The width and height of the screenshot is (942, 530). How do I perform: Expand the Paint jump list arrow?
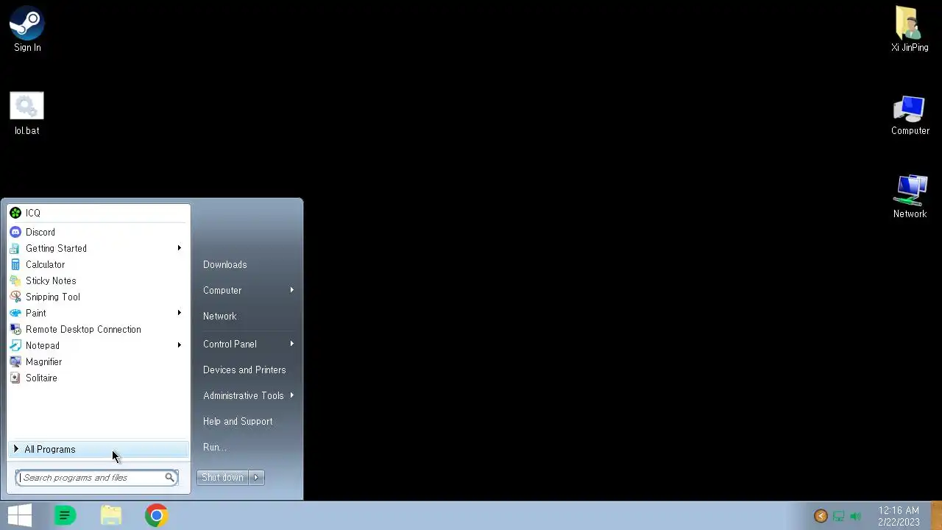(x=179, y=313)
